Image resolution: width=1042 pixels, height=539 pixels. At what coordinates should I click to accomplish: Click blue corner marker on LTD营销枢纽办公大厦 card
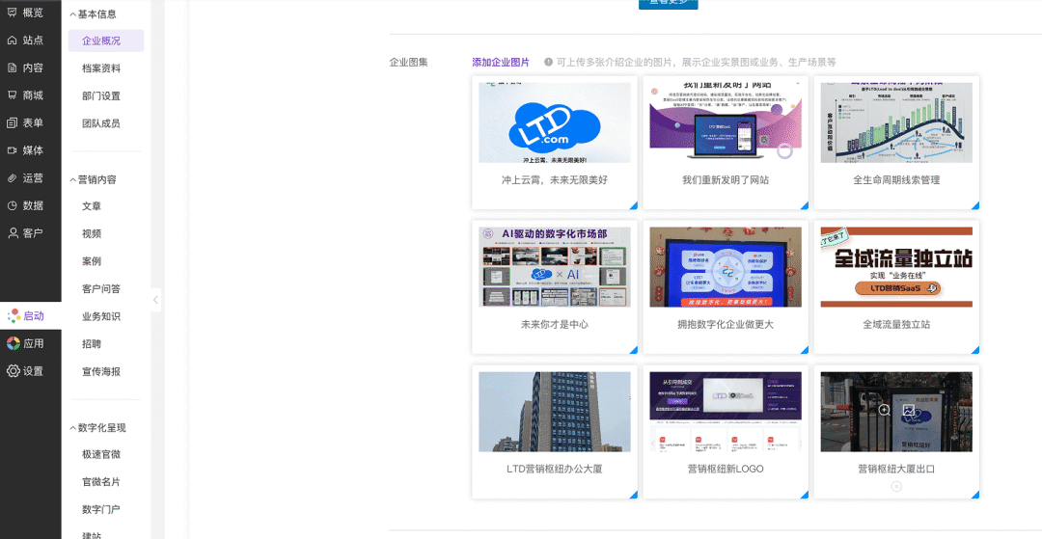point(634,495)
